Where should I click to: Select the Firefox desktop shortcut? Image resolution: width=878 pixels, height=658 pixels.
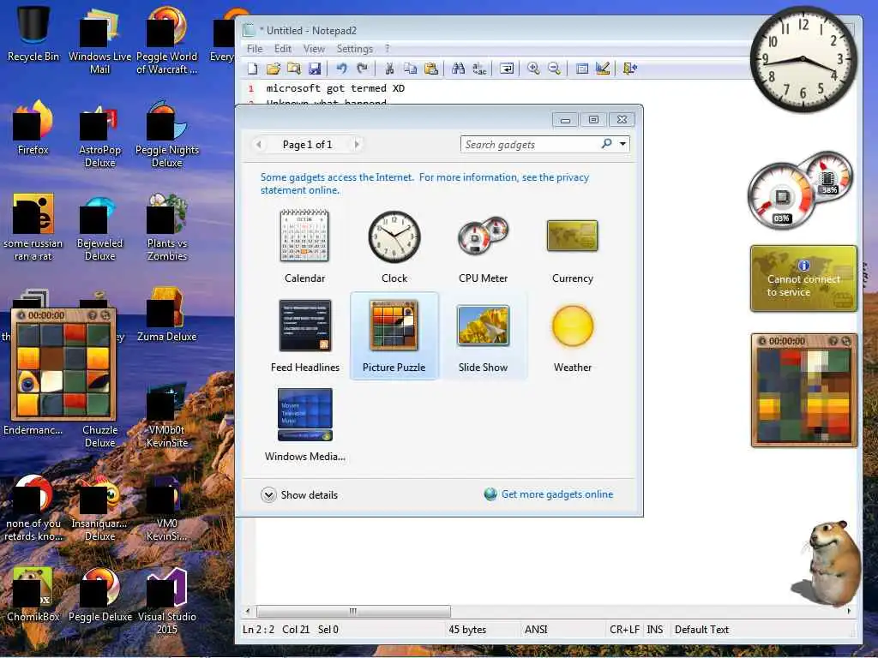[x=33, y=129]
